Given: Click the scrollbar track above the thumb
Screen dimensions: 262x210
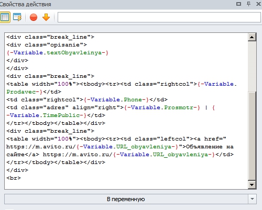Looking at the screenshot, I should click(x=252, y=66).
